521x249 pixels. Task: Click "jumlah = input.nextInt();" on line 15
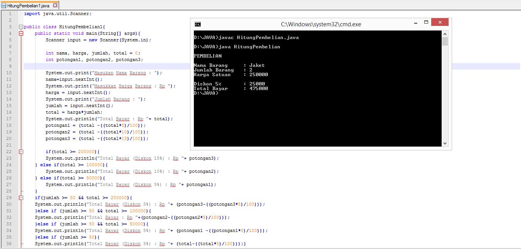[79, 106]
